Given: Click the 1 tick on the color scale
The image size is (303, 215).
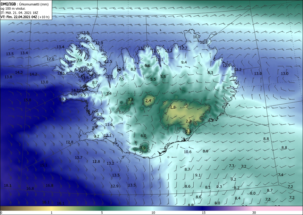Looking at the screenshot, I should 52,213.
